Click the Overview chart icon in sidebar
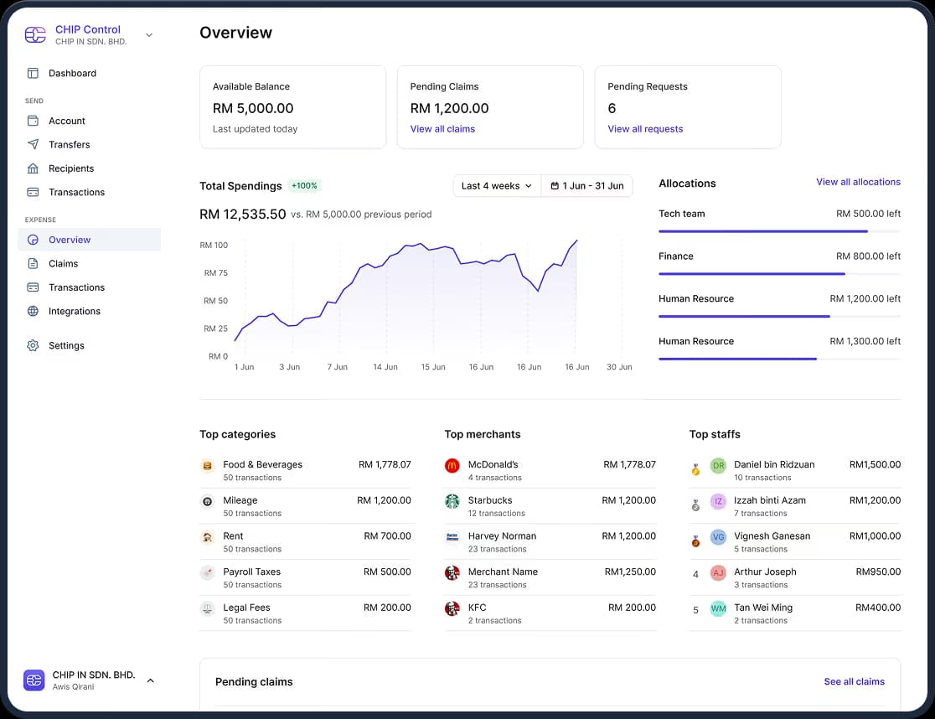The height and width of the screenshot is (719, 935). 33,240
